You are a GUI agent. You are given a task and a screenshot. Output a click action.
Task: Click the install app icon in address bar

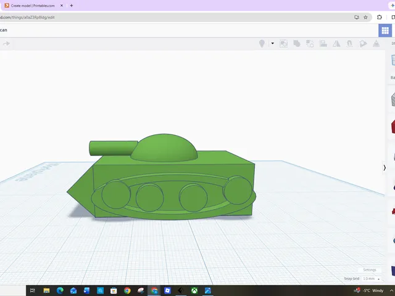click(357, 17)
